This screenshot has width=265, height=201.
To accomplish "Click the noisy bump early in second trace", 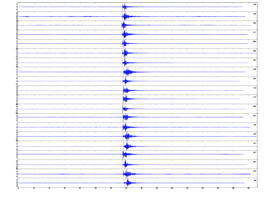I will pos(27,16).
